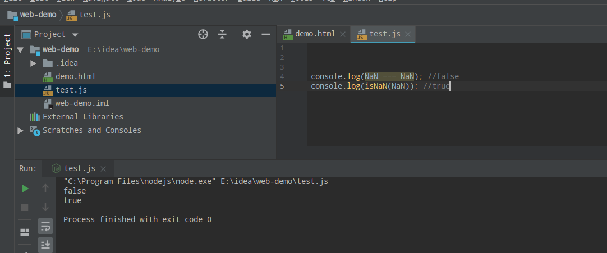Viewport: 607px width, 253px height.
Task: Select Scratches and Consoles node
Action: tap(92, 130)
